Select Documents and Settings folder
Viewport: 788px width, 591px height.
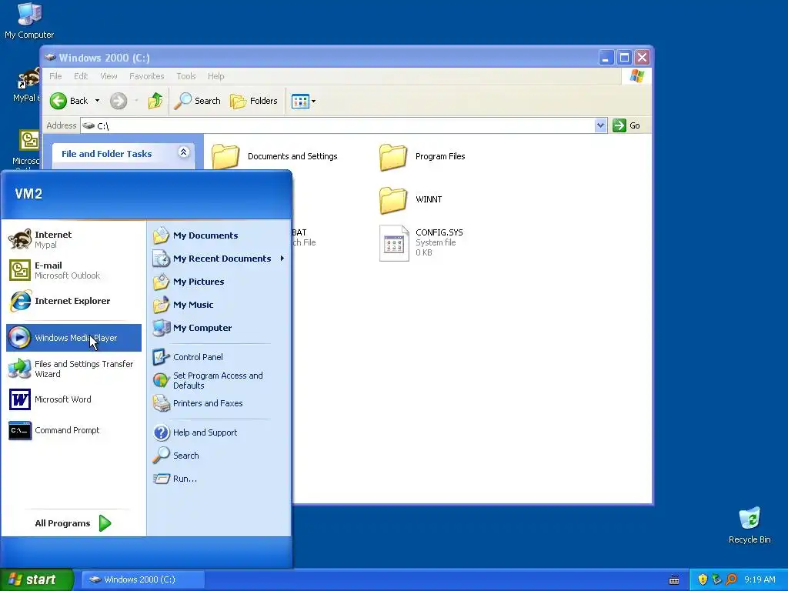[x=275, y=156]
